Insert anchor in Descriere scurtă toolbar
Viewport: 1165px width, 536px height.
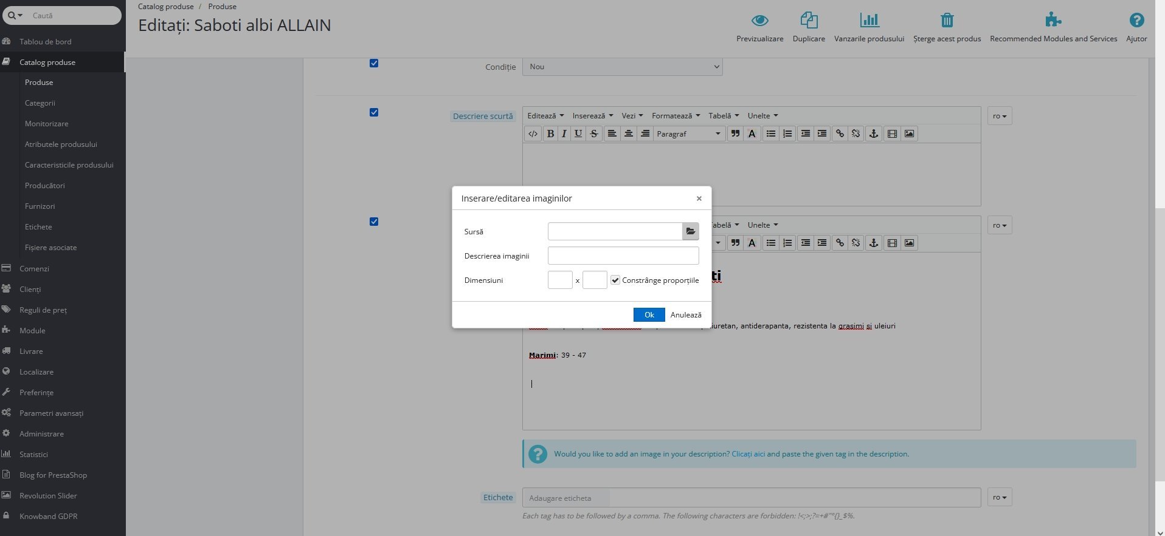point(874,134)
